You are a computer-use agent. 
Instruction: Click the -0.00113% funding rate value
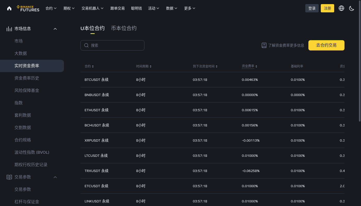251,141
